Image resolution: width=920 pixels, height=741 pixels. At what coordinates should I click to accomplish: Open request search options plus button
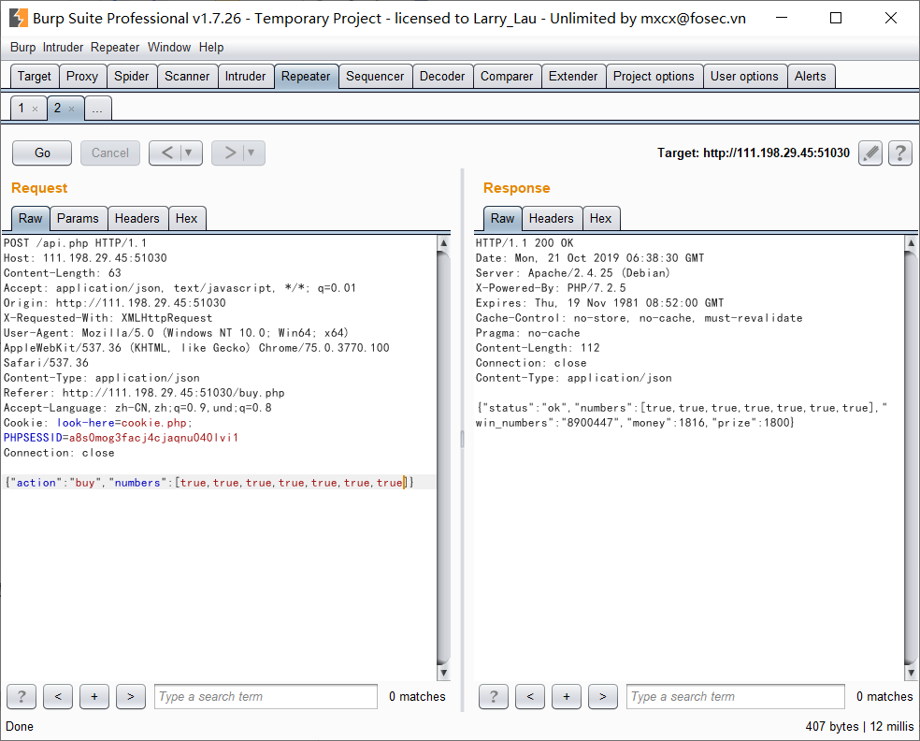click(94, 696)
